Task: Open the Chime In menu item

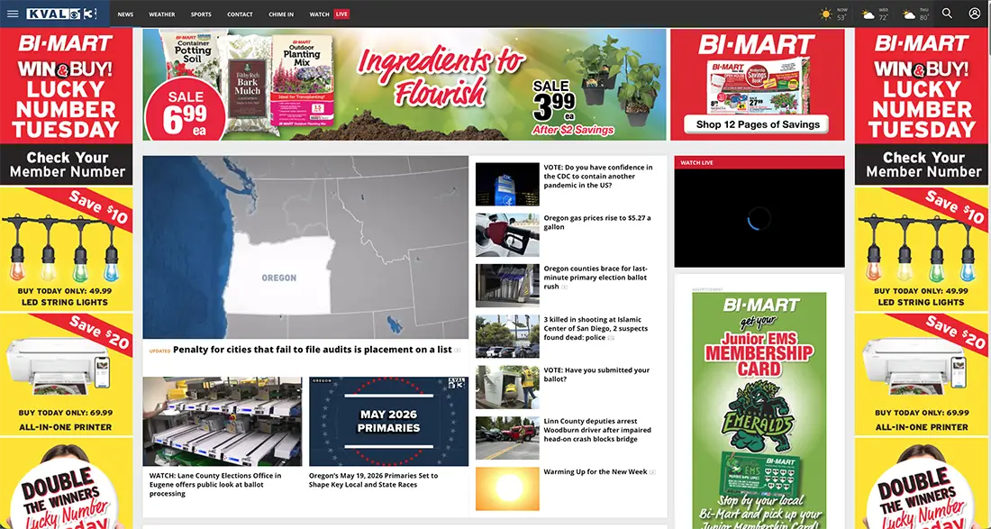Action: point(281,14)
